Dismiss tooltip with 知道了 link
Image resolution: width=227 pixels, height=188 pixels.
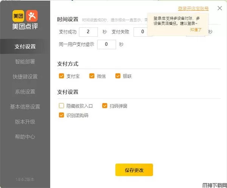(196, 29)
